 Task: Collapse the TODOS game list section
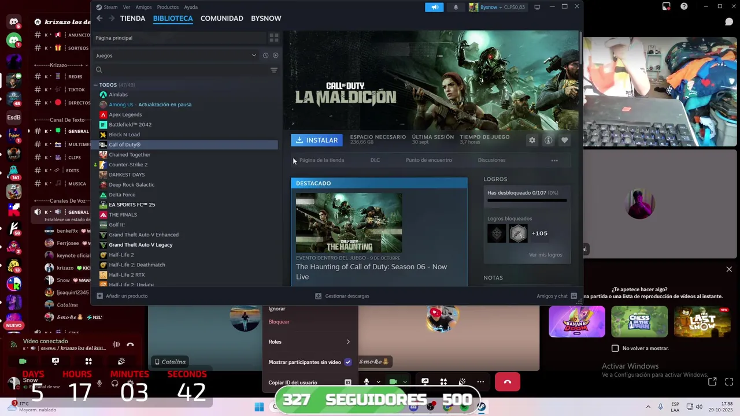96,85
